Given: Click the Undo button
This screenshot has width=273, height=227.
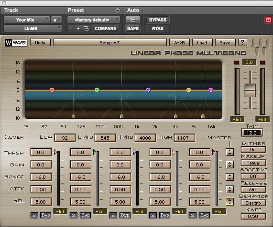Looking at the screenshot, I should pos(40,42).
